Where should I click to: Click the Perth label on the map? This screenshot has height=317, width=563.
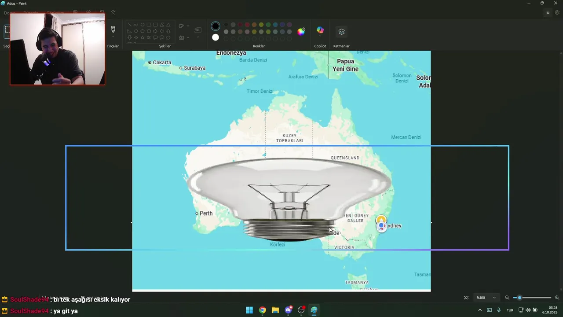(x=206, y=214)
